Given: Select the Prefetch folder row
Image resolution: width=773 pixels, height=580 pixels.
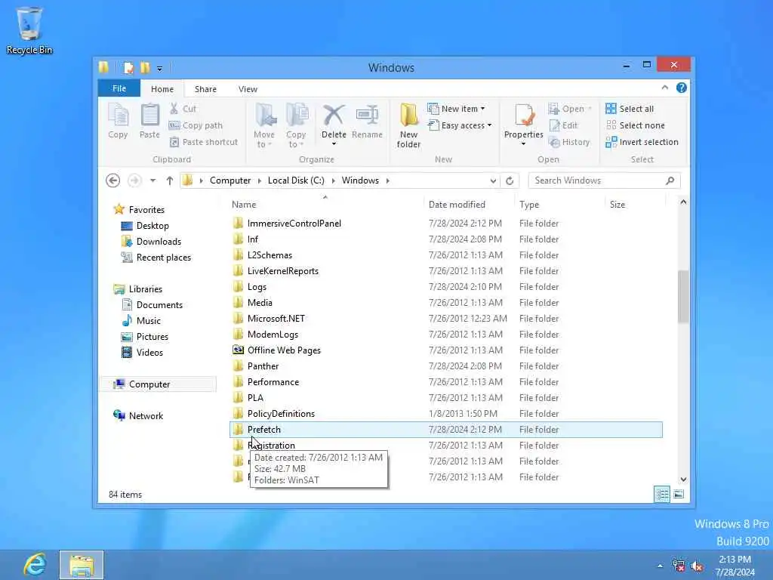Looking at the screenshot, I should 445,430.
